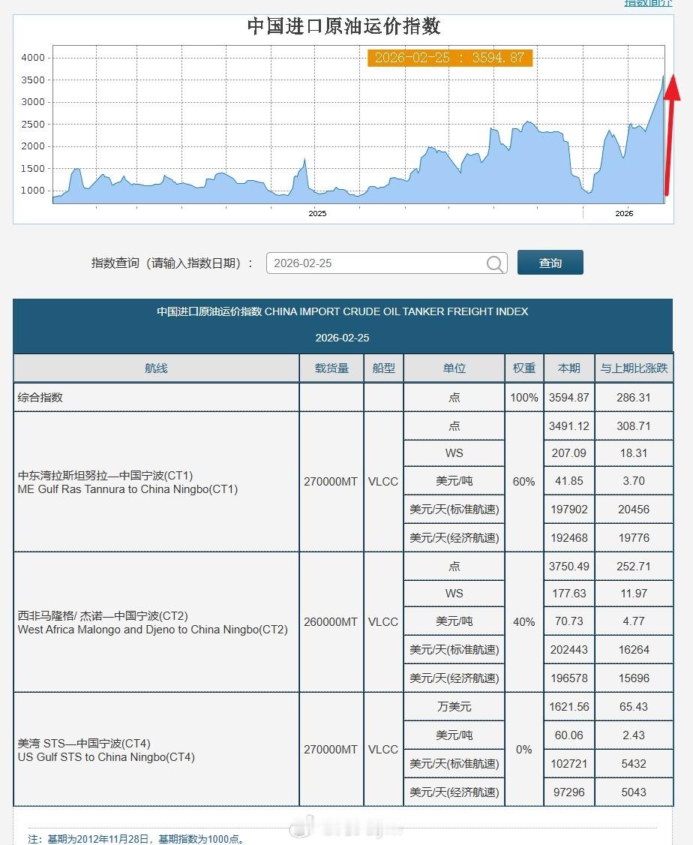The width and height of the screenshot is (693, 845).
Task: Click the 60% weight cell for CT1
Action: click(523, 481)
